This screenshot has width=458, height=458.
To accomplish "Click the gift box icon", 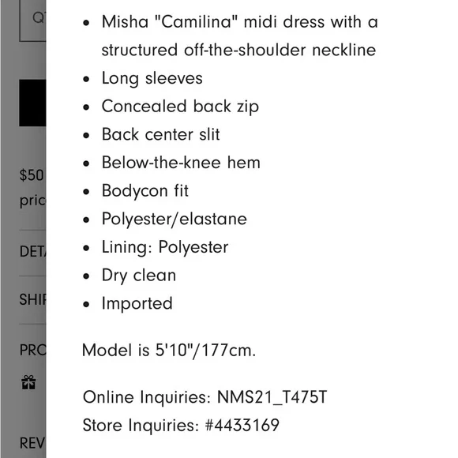I will 28,382.
